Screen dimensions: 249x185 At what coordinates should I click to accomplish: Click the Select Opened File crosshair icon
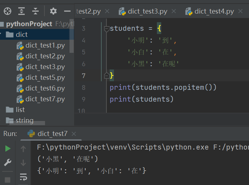click(7, 11)
